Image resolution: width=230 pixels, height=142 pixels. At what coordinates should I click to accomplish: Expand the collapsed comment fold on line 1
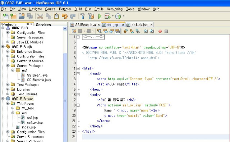[78, 37]
